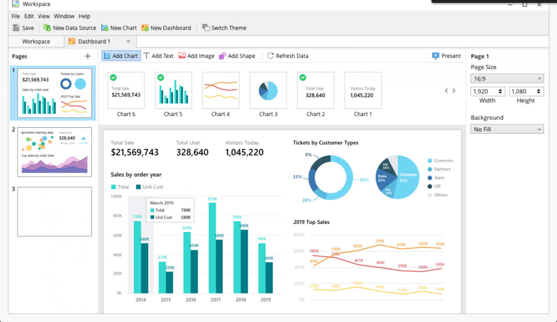Toggle the green check on Chart 5

[160, 78]
